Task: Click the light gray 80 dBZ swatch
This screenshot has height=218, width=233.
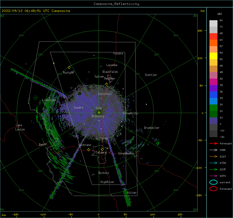Action: (213, 23)
